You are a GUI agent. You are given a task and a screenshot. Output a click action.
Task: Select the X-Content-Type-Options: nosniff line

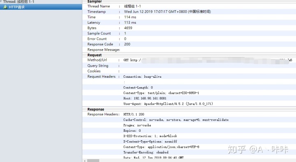pyautogui.click(x=150, y=142)
